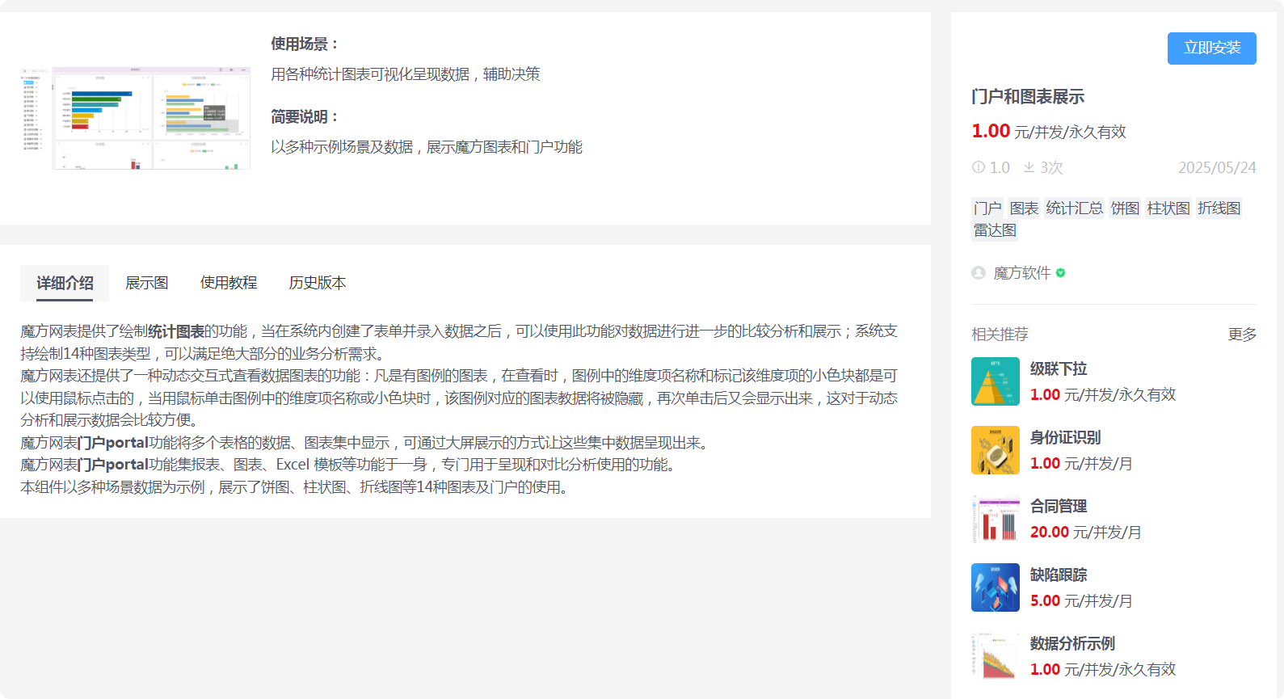The width and height of the screenshot is (1284, 699).
Task: Click the 门户和图表展示 product title
Action: (x=1028, y=97)
